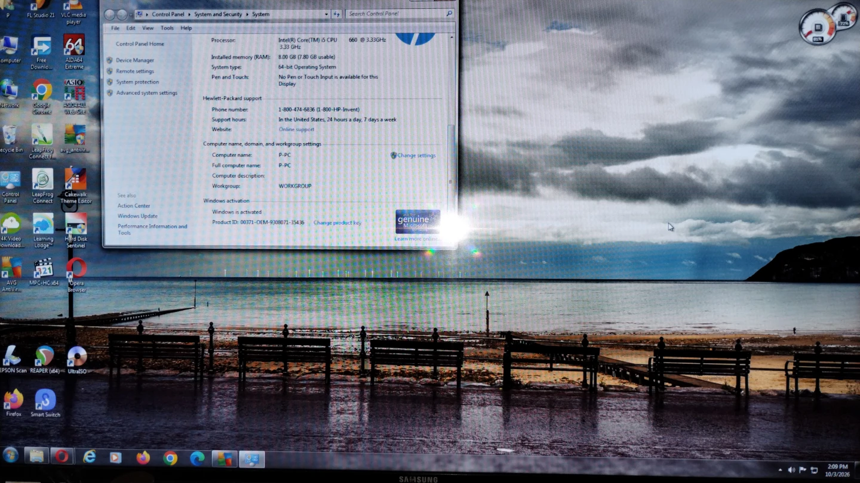Screen dimensions: 860x483
Task: Launch Opera Browser from the desktop
Action: [x=76, y=275]
